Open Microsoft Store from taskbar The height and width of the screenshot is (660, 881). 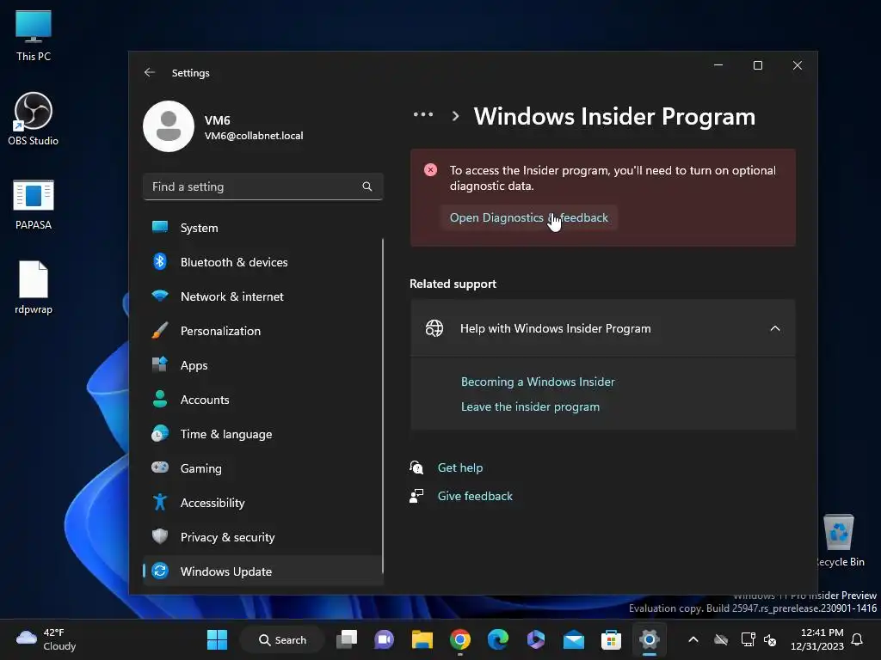tap(611, 639)
